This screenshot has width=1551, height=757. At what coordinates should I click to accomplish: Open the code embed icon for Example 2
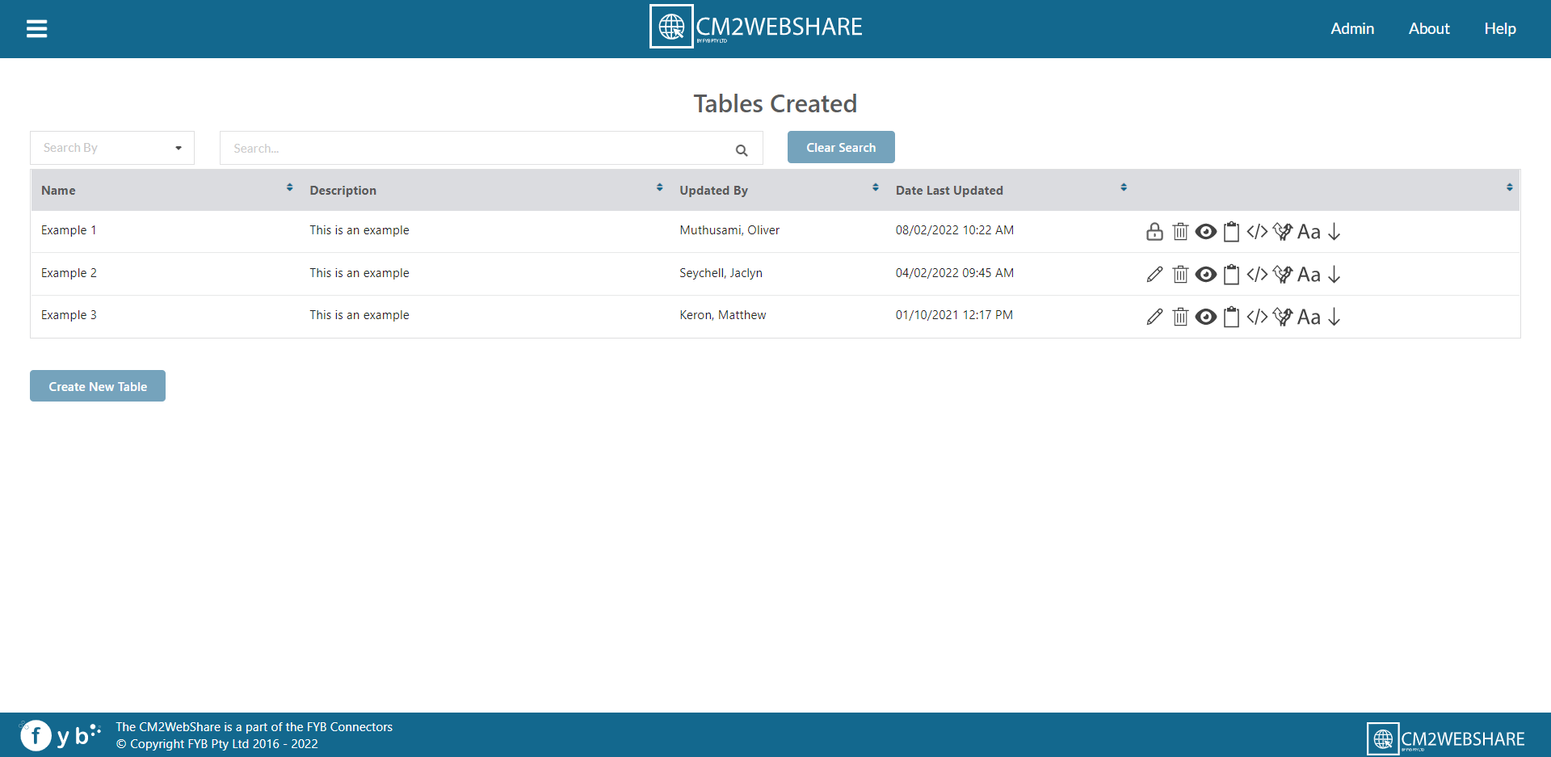click(x=1257, y=275)
